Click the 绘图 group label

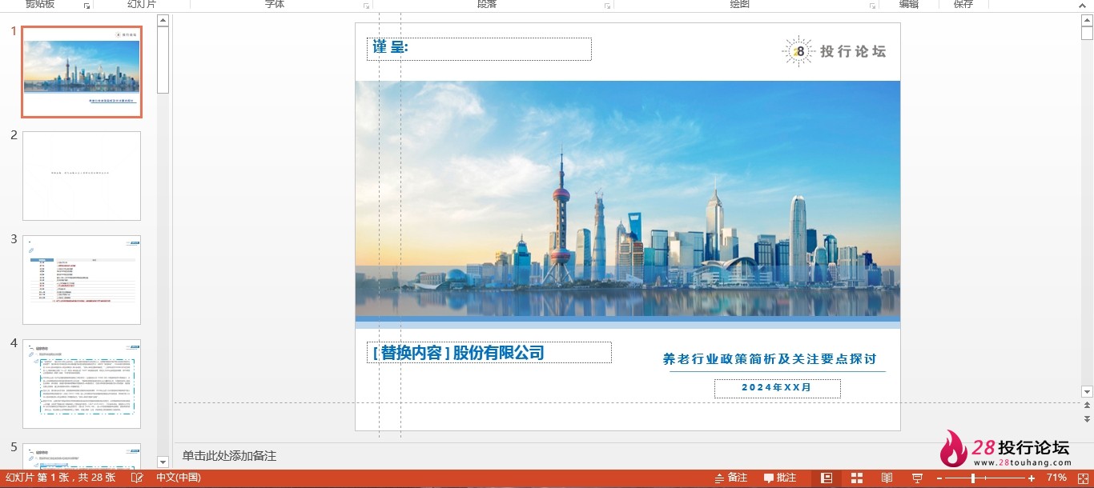(740, 4)
